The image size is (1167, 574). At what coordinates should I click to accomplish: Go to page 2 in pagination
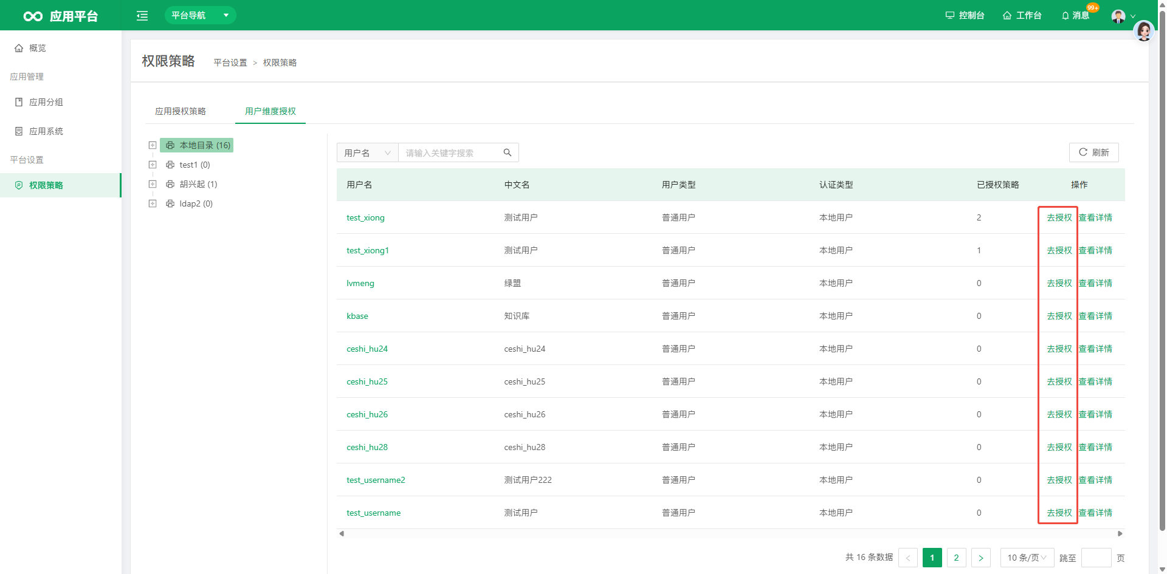click(957, 558)
